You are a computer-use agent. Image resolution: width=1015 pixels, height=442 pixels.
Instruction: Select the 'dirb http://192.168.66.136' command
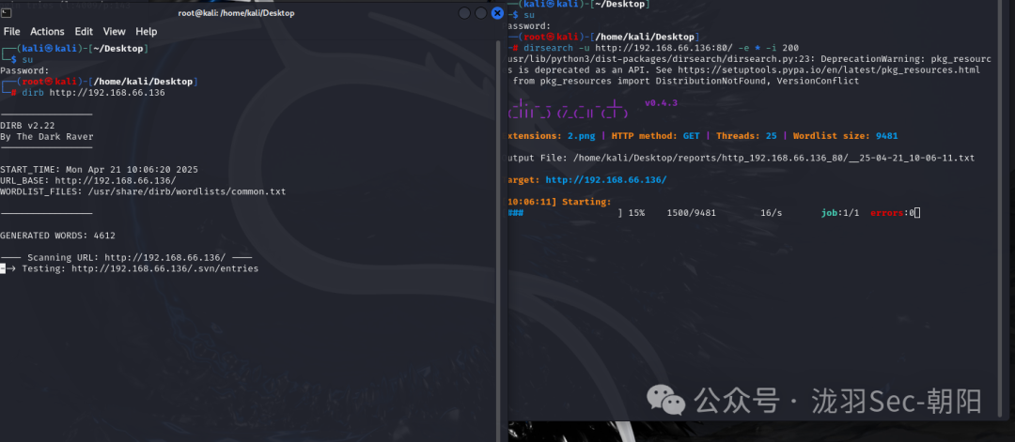(x=93, y=92)
